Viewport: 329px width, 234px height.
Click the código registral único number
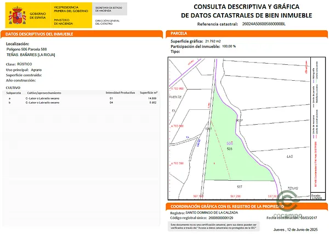(x=218, y=218)
